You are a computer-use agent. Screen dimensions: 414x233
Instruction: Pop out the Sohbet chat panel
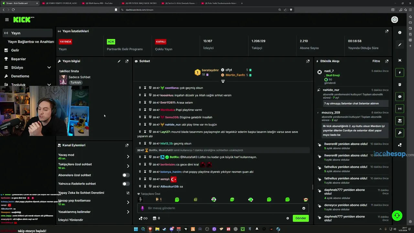tap(308, 61)
